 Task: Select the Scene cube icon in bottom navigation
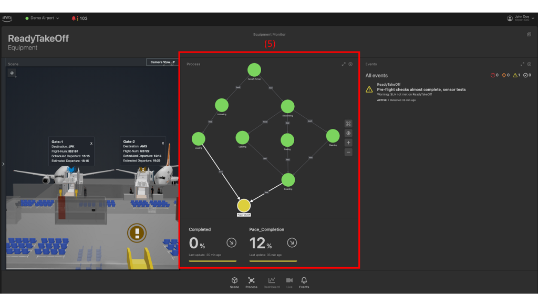pyautogui.click(x=234, y=281)
